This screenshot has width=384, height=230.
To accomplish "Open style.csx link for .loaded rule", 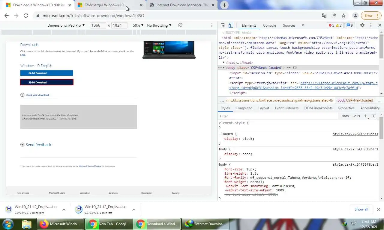I will point(355,134).
